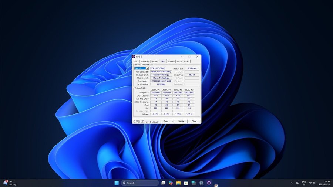Click the OneDrive cloud tray icon

(297, 183)
